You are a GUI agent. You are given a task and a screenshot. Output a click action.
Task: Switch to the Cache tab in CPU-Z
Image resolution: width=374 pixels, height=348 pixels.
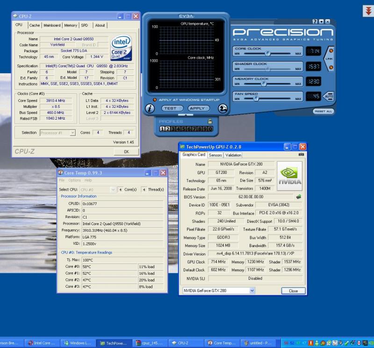coord(35,25)
